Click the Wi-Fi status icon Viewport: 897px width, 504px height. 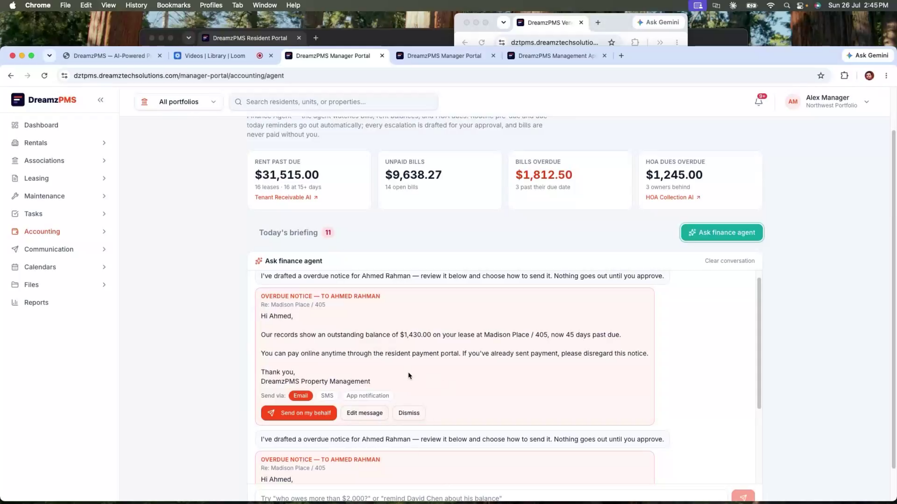(770, 5)
